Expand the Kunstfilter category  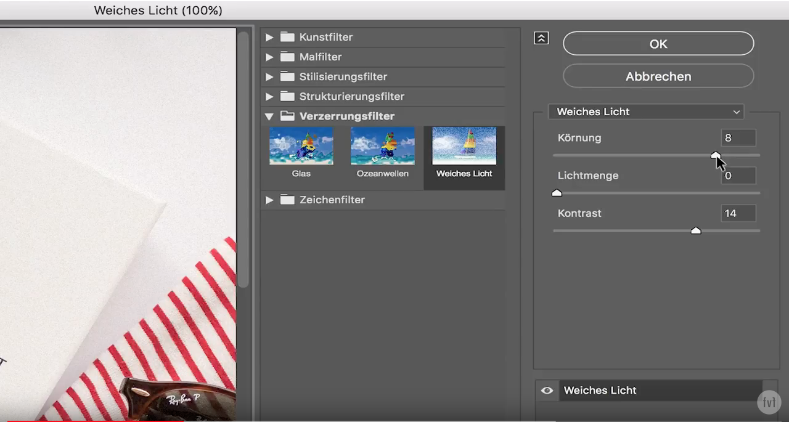[x=269, y=37]
